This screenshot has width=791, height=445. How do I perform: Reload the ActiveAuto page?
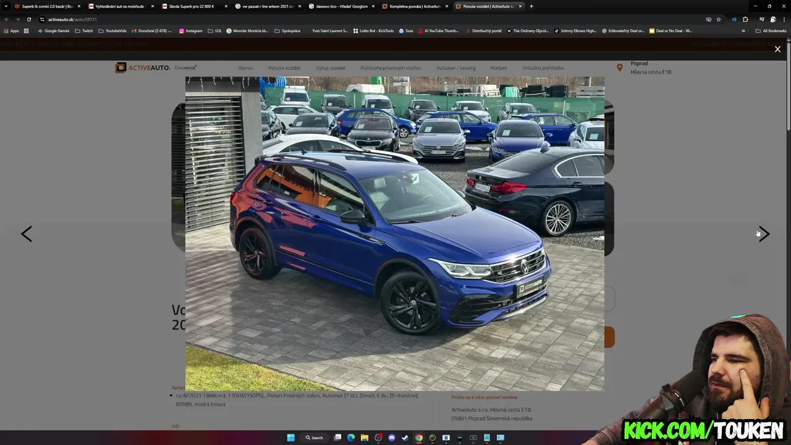[28, 19]
